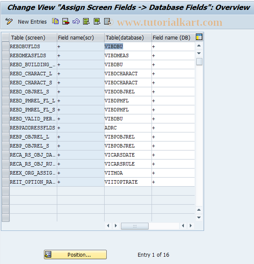Image resolution: width=254 pixels, height=264 pixels.
Task: Select row selector for REBP_OBJREL_L
Action: [6, 137]
